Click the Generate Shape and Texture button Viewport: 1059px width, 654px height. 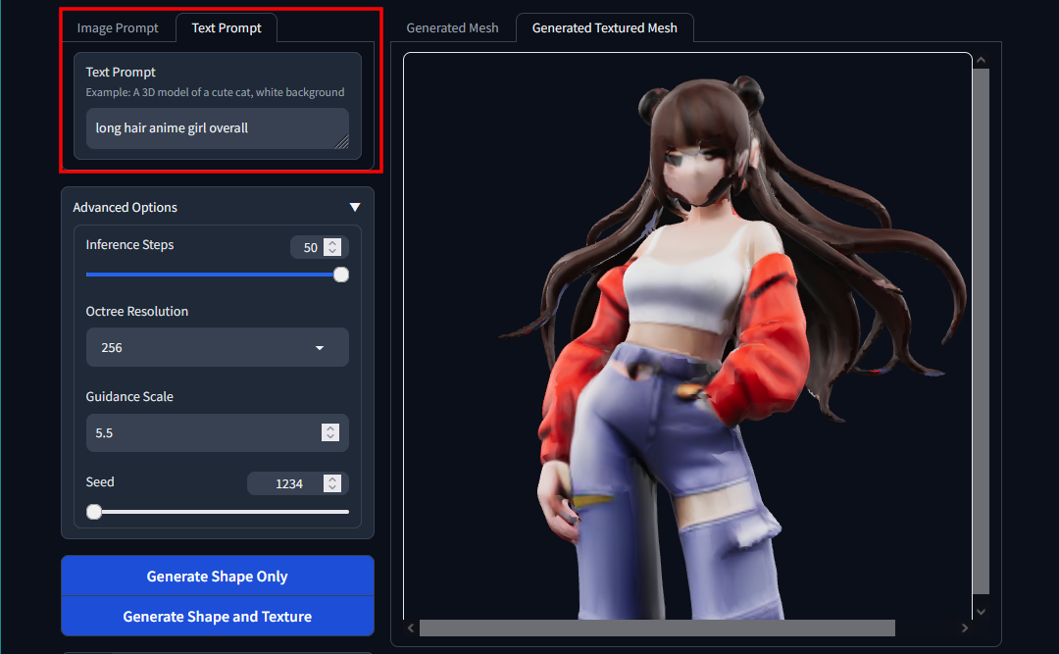pyautogui.click(x=217, y=617)
